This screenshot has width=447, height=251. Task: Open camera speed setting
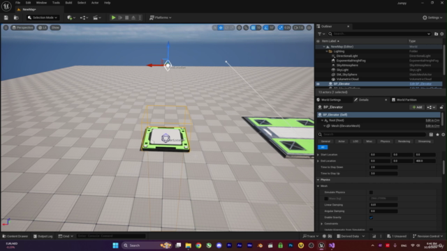298,28
